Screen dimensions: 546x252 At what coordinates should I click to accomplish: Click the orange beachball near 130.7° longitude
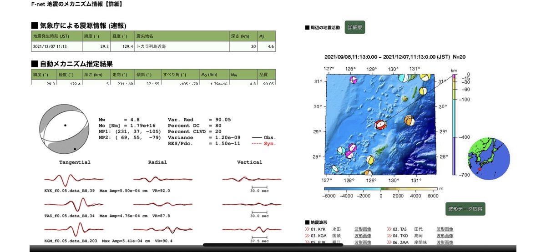click(x=409, y=121)
